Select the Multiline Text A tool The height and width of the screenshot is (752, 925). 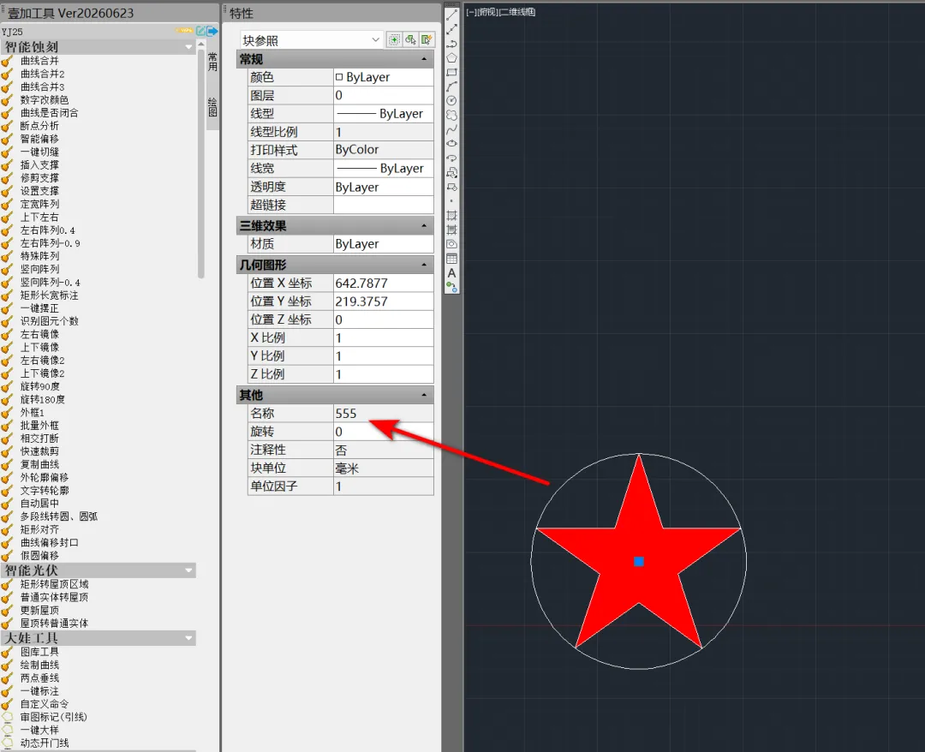tap(451, 273)
